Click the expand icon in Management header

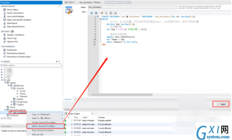pyautogui.click(x=59, y=6)
